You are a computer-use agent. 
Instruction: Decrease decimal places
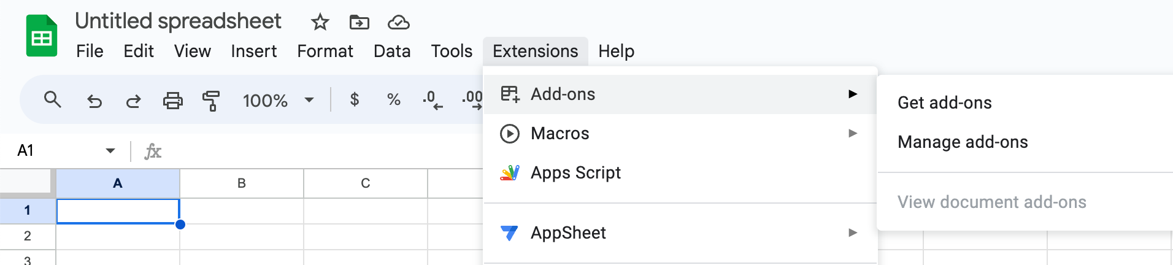pyautogui.click(x=432, y=99)
